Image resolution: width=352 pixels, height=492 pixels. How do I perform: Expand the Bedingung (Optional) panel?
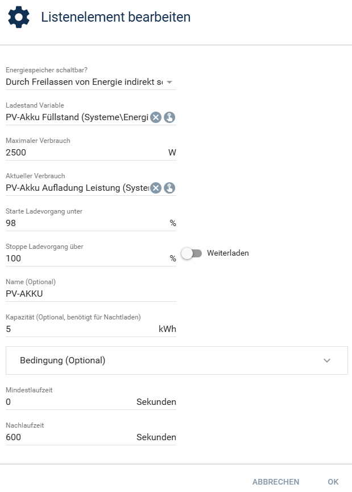(x=177, y=360)
